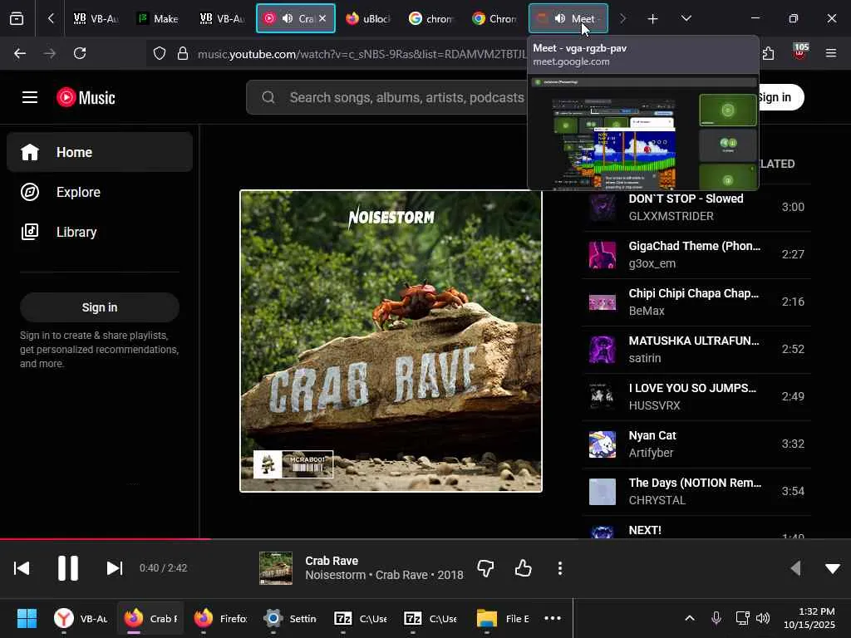This screenshot has height=638, width=851.
Task: Switch to the Make tab
Action: click(158, 18)
